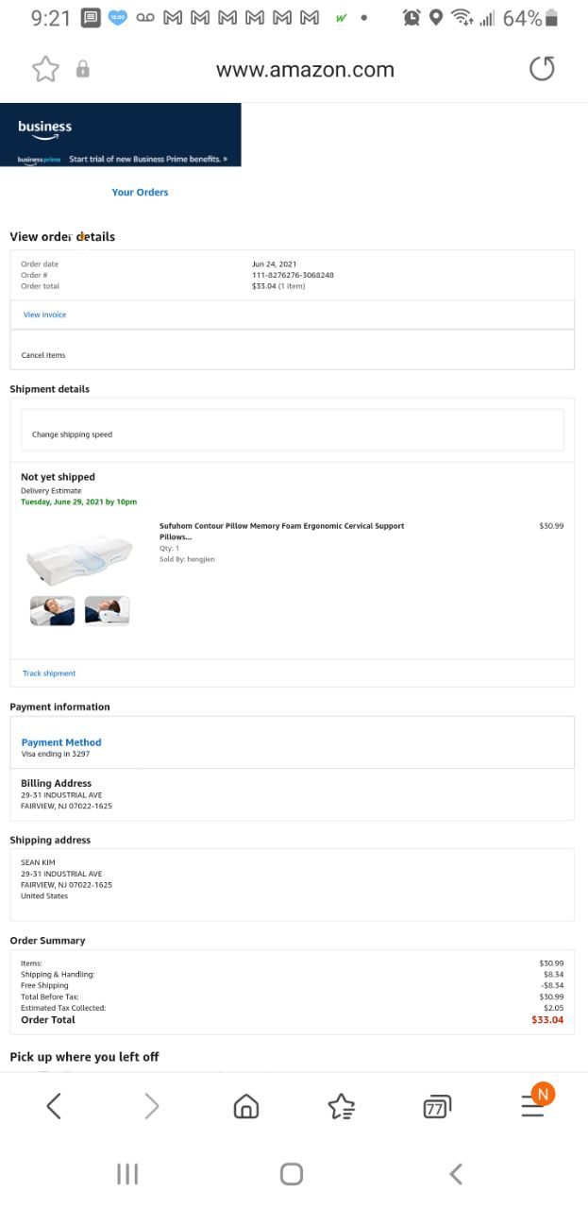
Task: Open Your Orders link
Action: [x=140, y=192]
